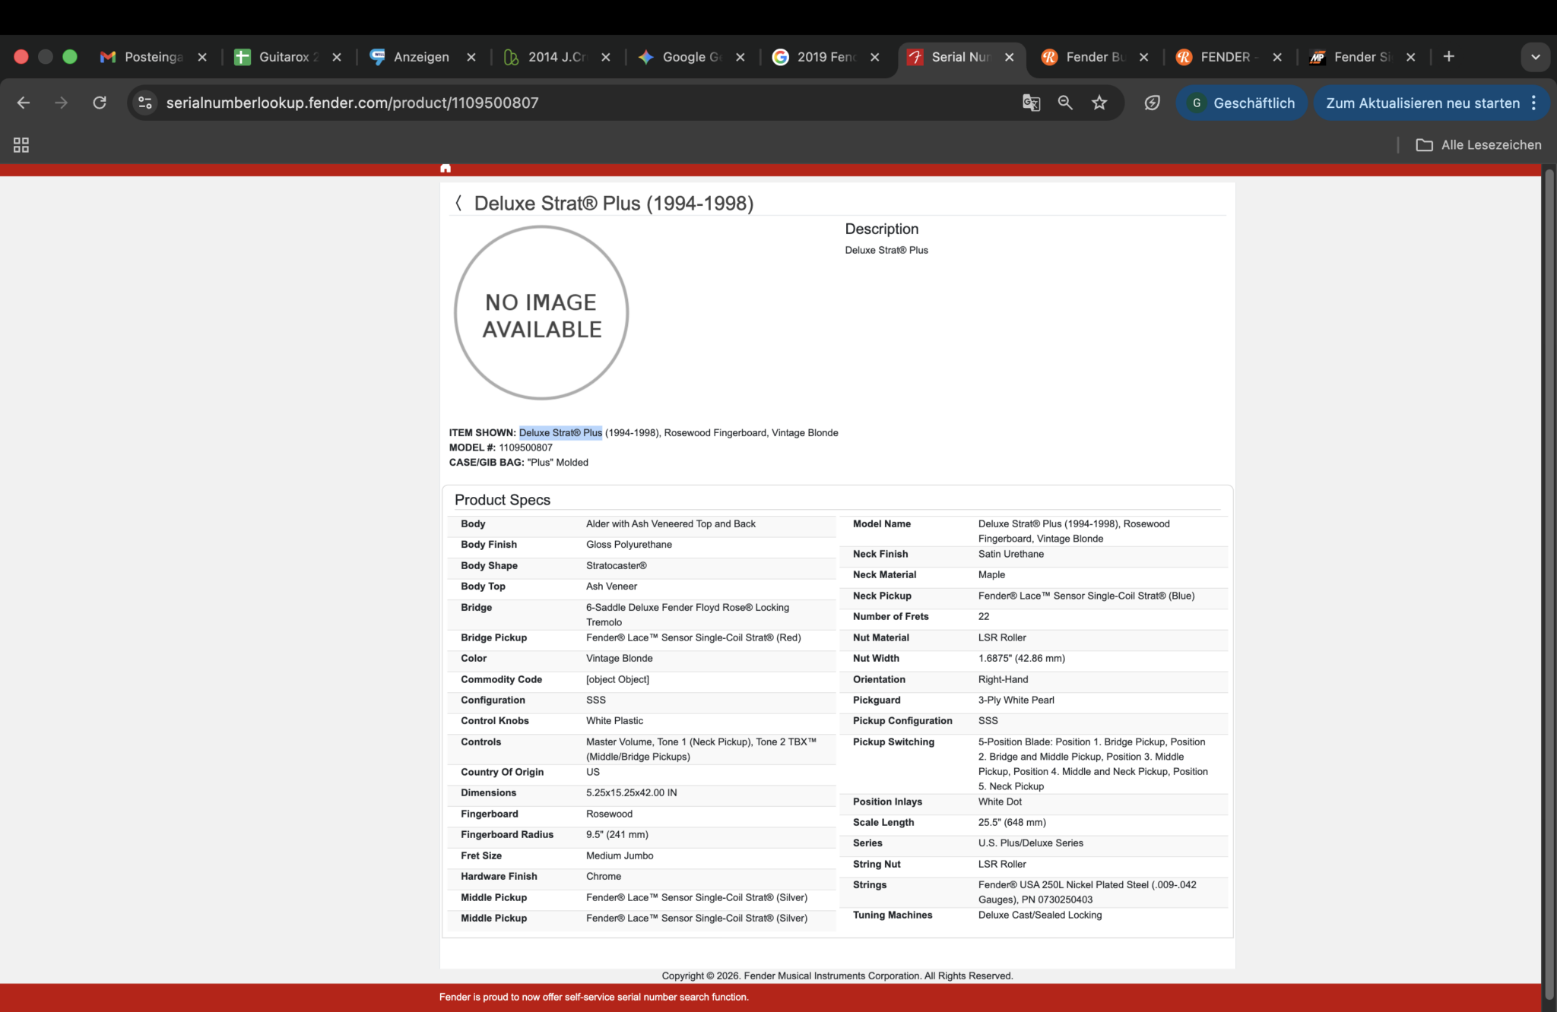Close the FENDER Reverb tab
This screenshot has width=1557, height=1012.
(1277, 57)
